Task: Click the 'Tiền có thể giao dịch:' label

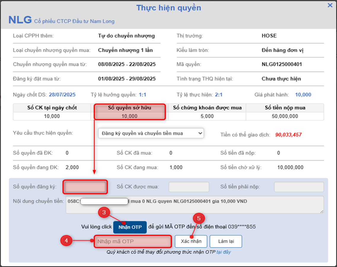Action: tap(245, 135)
